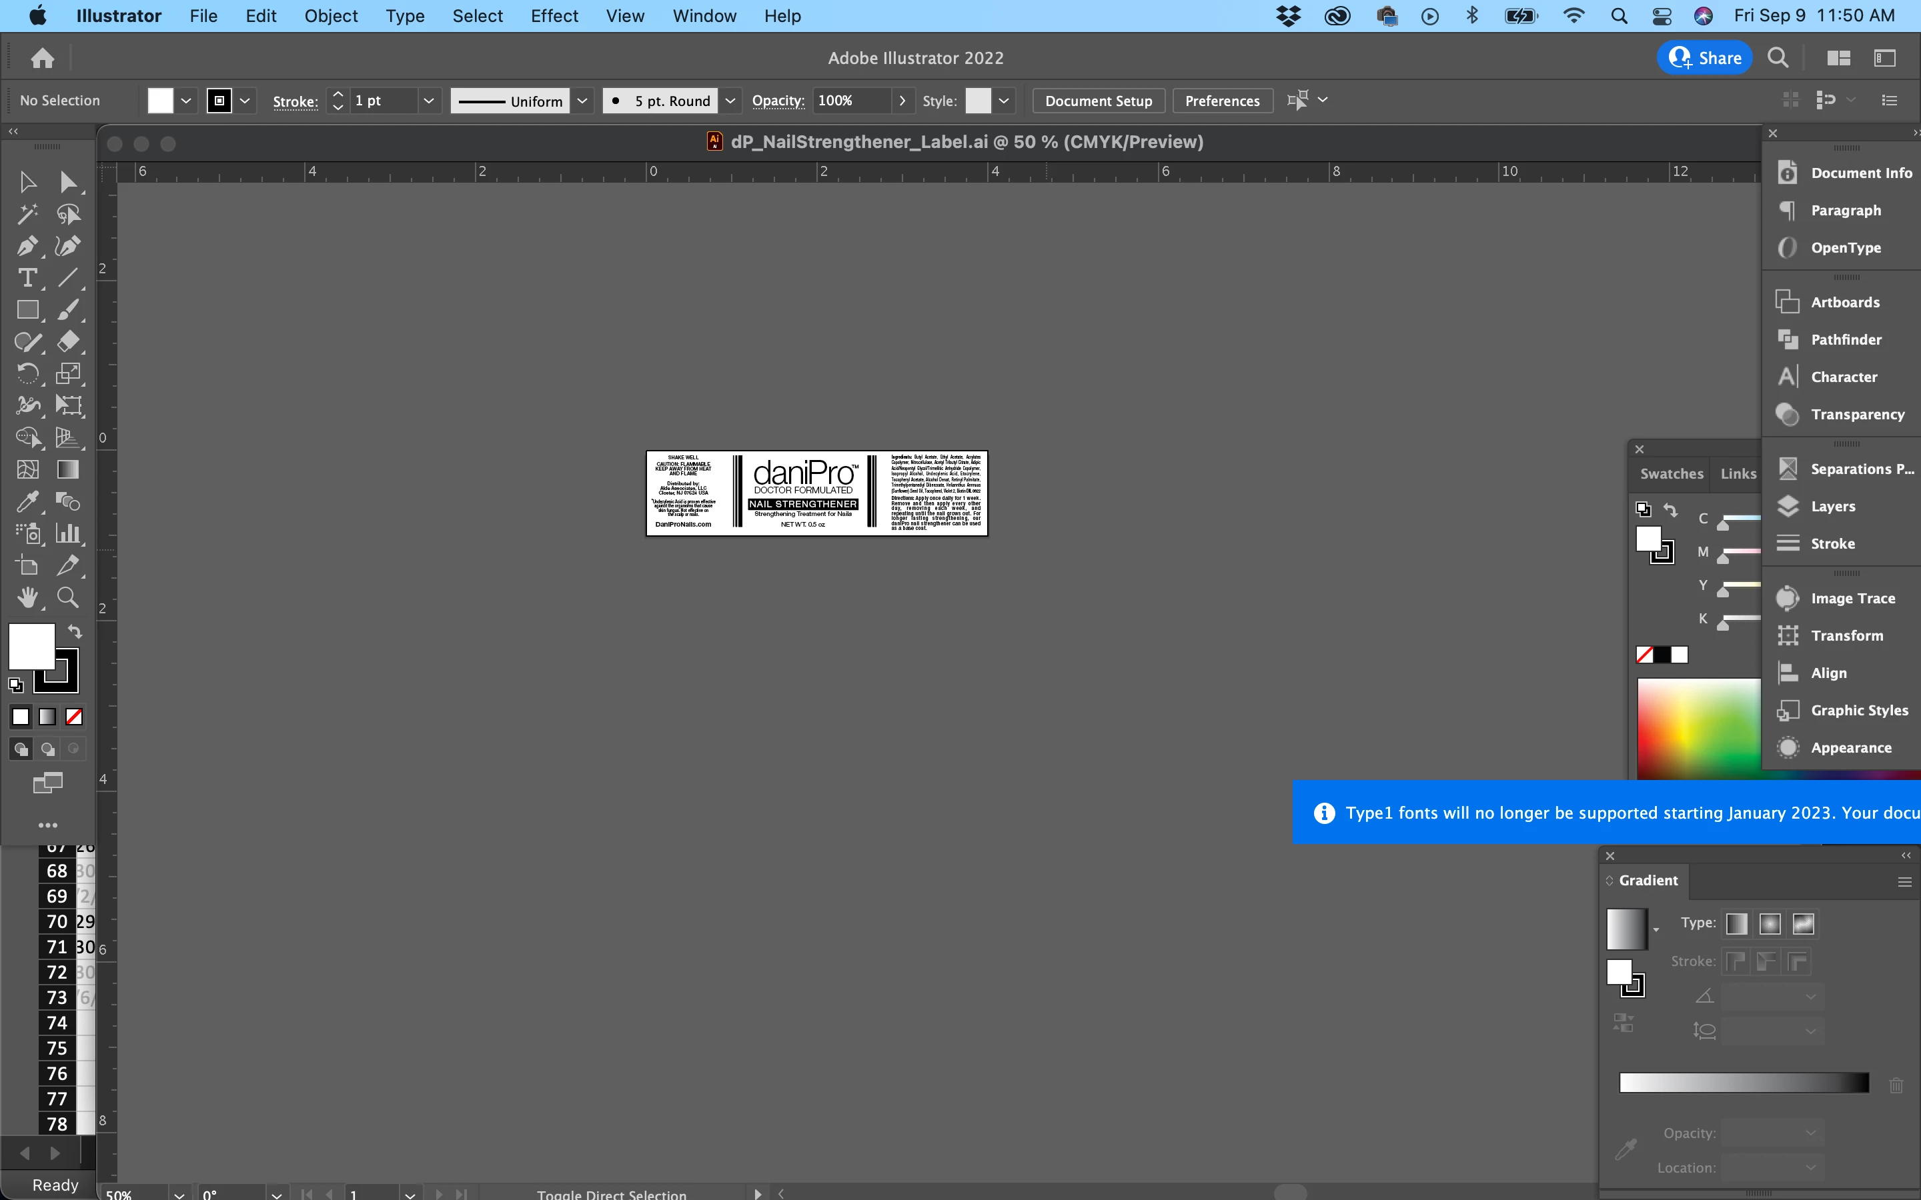Select the Hand tool
This screenshot has height=1200, width=1921.
coord(27,597)
